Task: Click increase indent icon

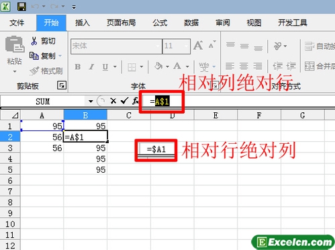Action: pyautogui.click(x=291, y=67)
